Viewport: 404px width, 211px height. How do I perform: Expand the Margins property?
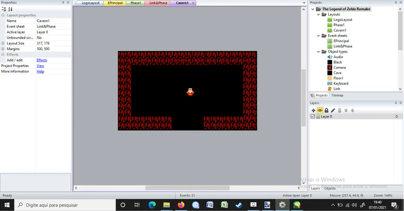[3, 48]
